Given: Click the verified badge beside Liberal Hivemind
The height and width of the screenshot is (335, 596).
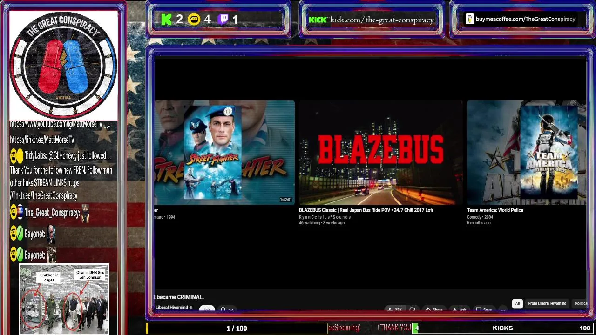Looking at the screenshot, I should pyautogui.click(x=190, y=308).
